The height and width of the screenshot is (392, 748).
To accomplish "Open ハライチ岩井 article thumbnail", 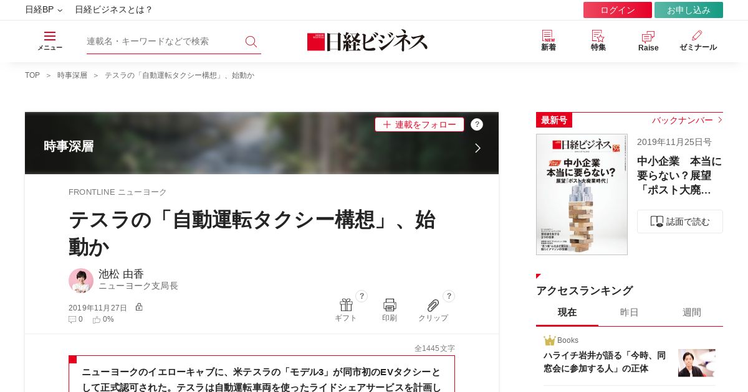I will tap(697, 363).
